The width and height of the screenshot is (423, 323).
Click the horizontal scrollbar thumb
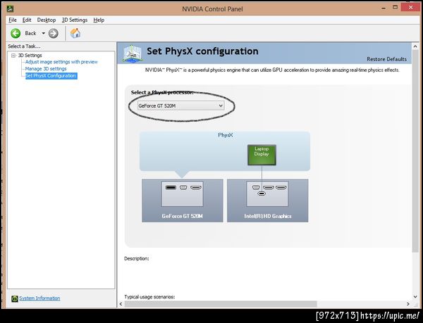221,304
